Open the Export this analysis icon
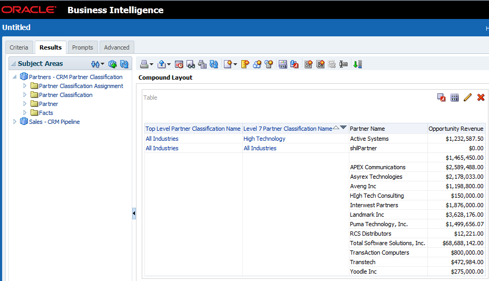 [162, 64]
